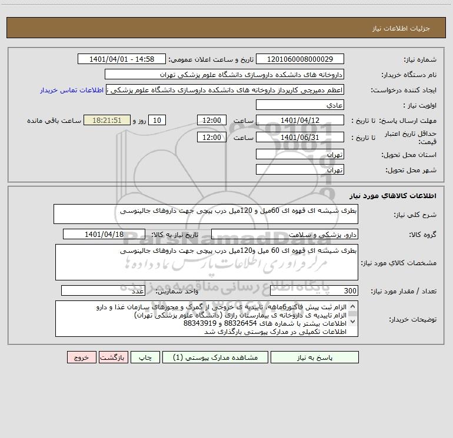The image size is (453, 438).
Task: Click the item specifications text area
Action: (206, 262)
